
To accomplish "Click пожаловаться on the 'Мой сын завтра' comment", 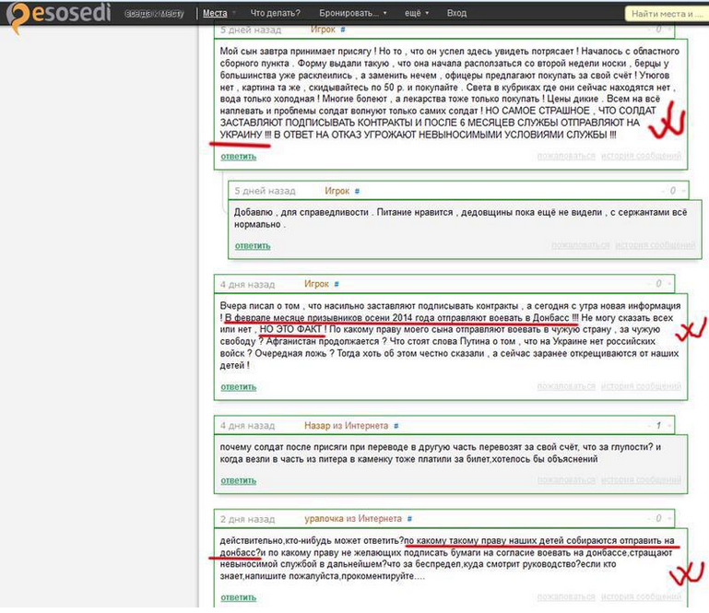I will (x=566, y=156).
